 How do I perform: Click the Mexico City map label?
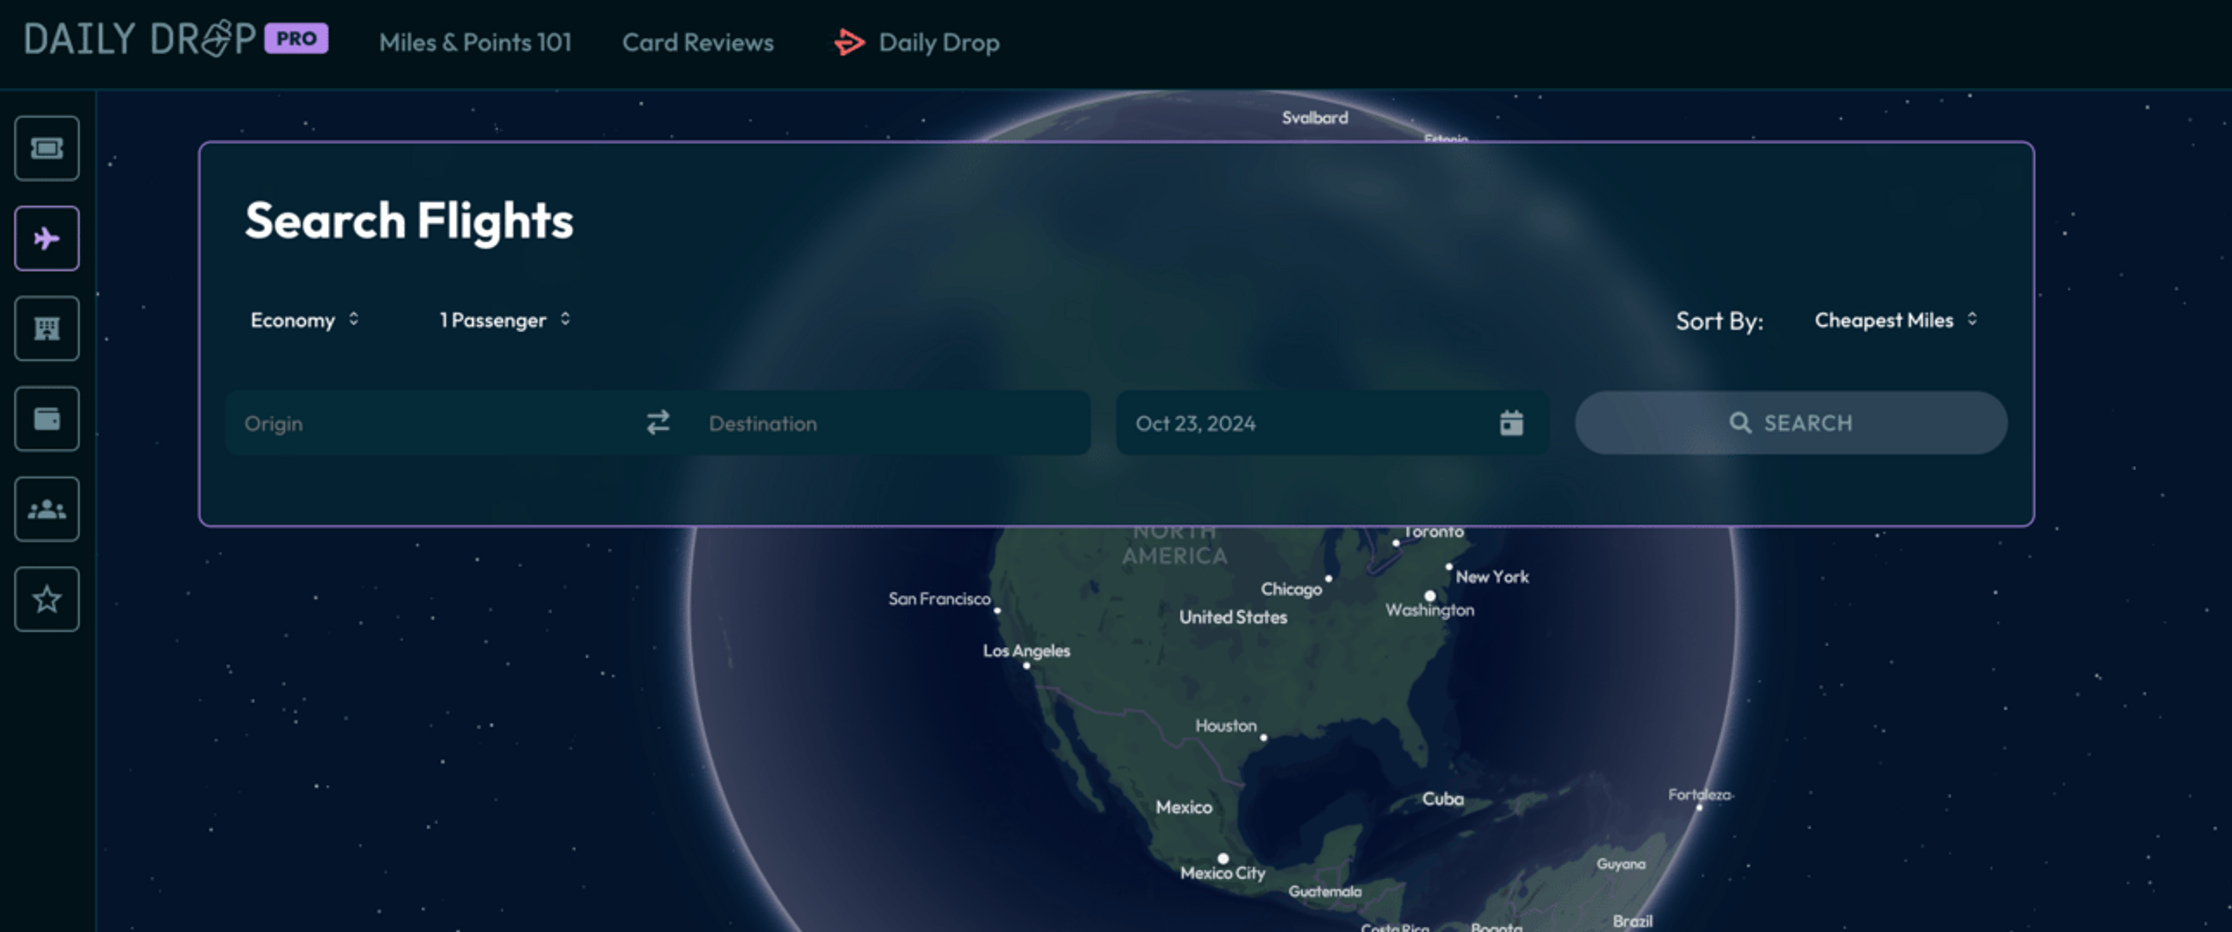pyautogui.click(x=1222, y=872)
